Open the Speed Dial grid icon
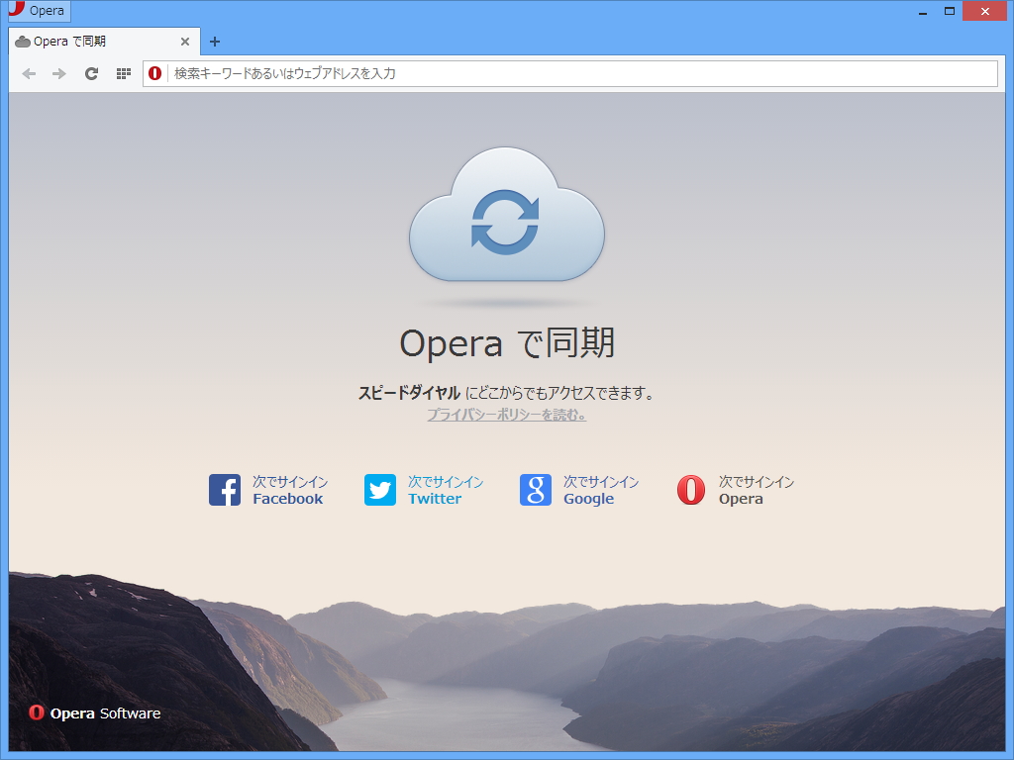 pos(123,73)
